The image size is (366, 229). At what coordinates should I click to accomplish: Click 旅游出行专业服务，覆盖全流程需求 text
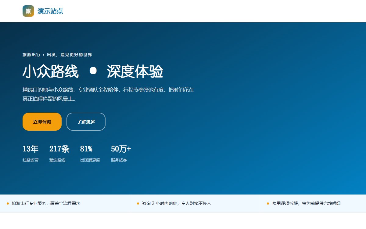(46, 203)
